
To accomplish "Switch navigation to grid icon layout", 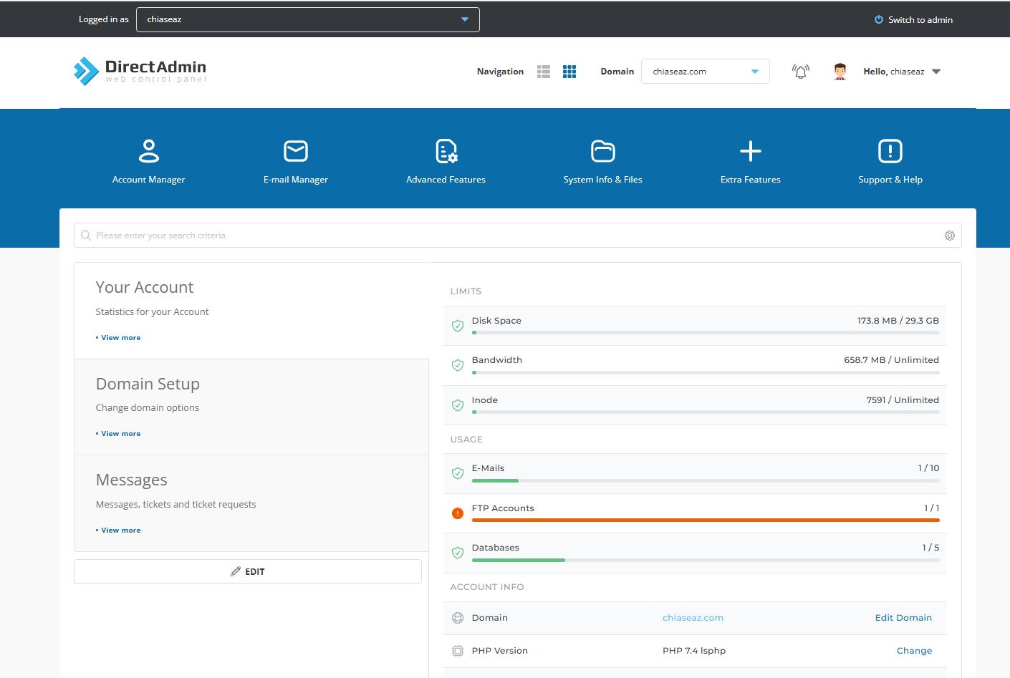I will (569, 72).
